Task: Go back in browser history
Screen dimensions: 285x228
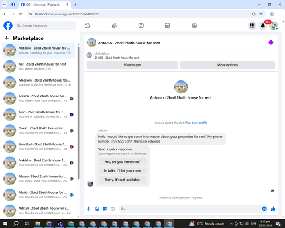Action: (5, 14)
